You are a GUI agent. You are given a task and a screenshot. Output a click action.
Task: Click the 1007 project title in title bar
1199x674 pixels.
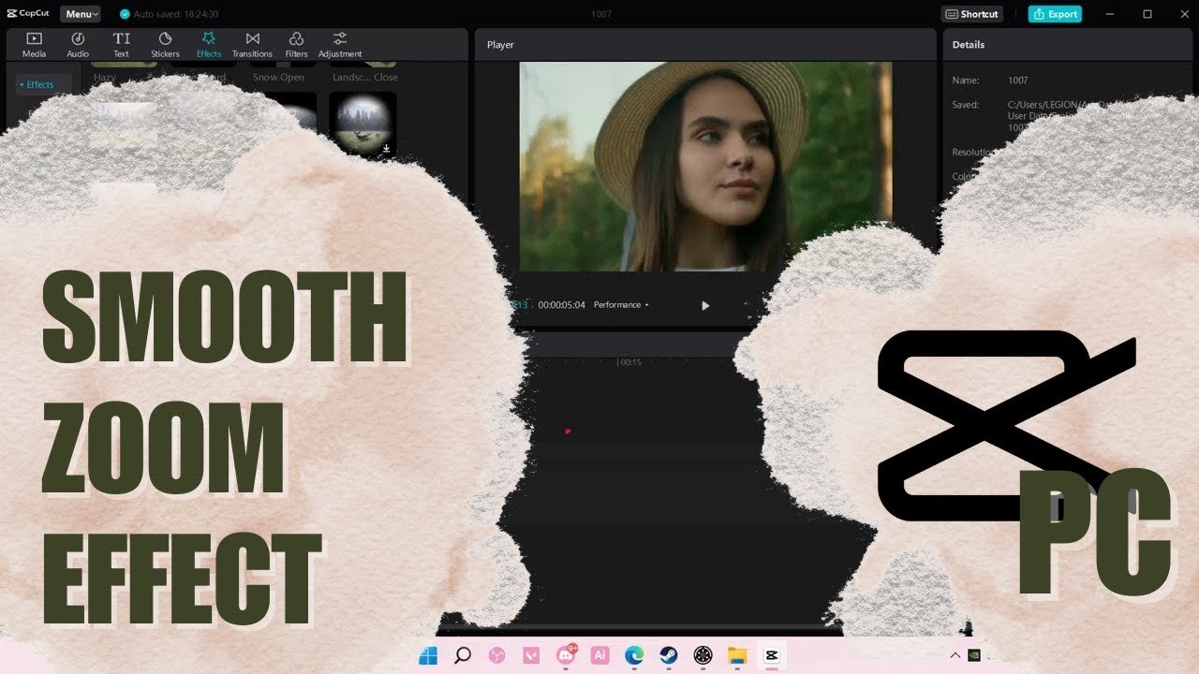click(601, 14)
